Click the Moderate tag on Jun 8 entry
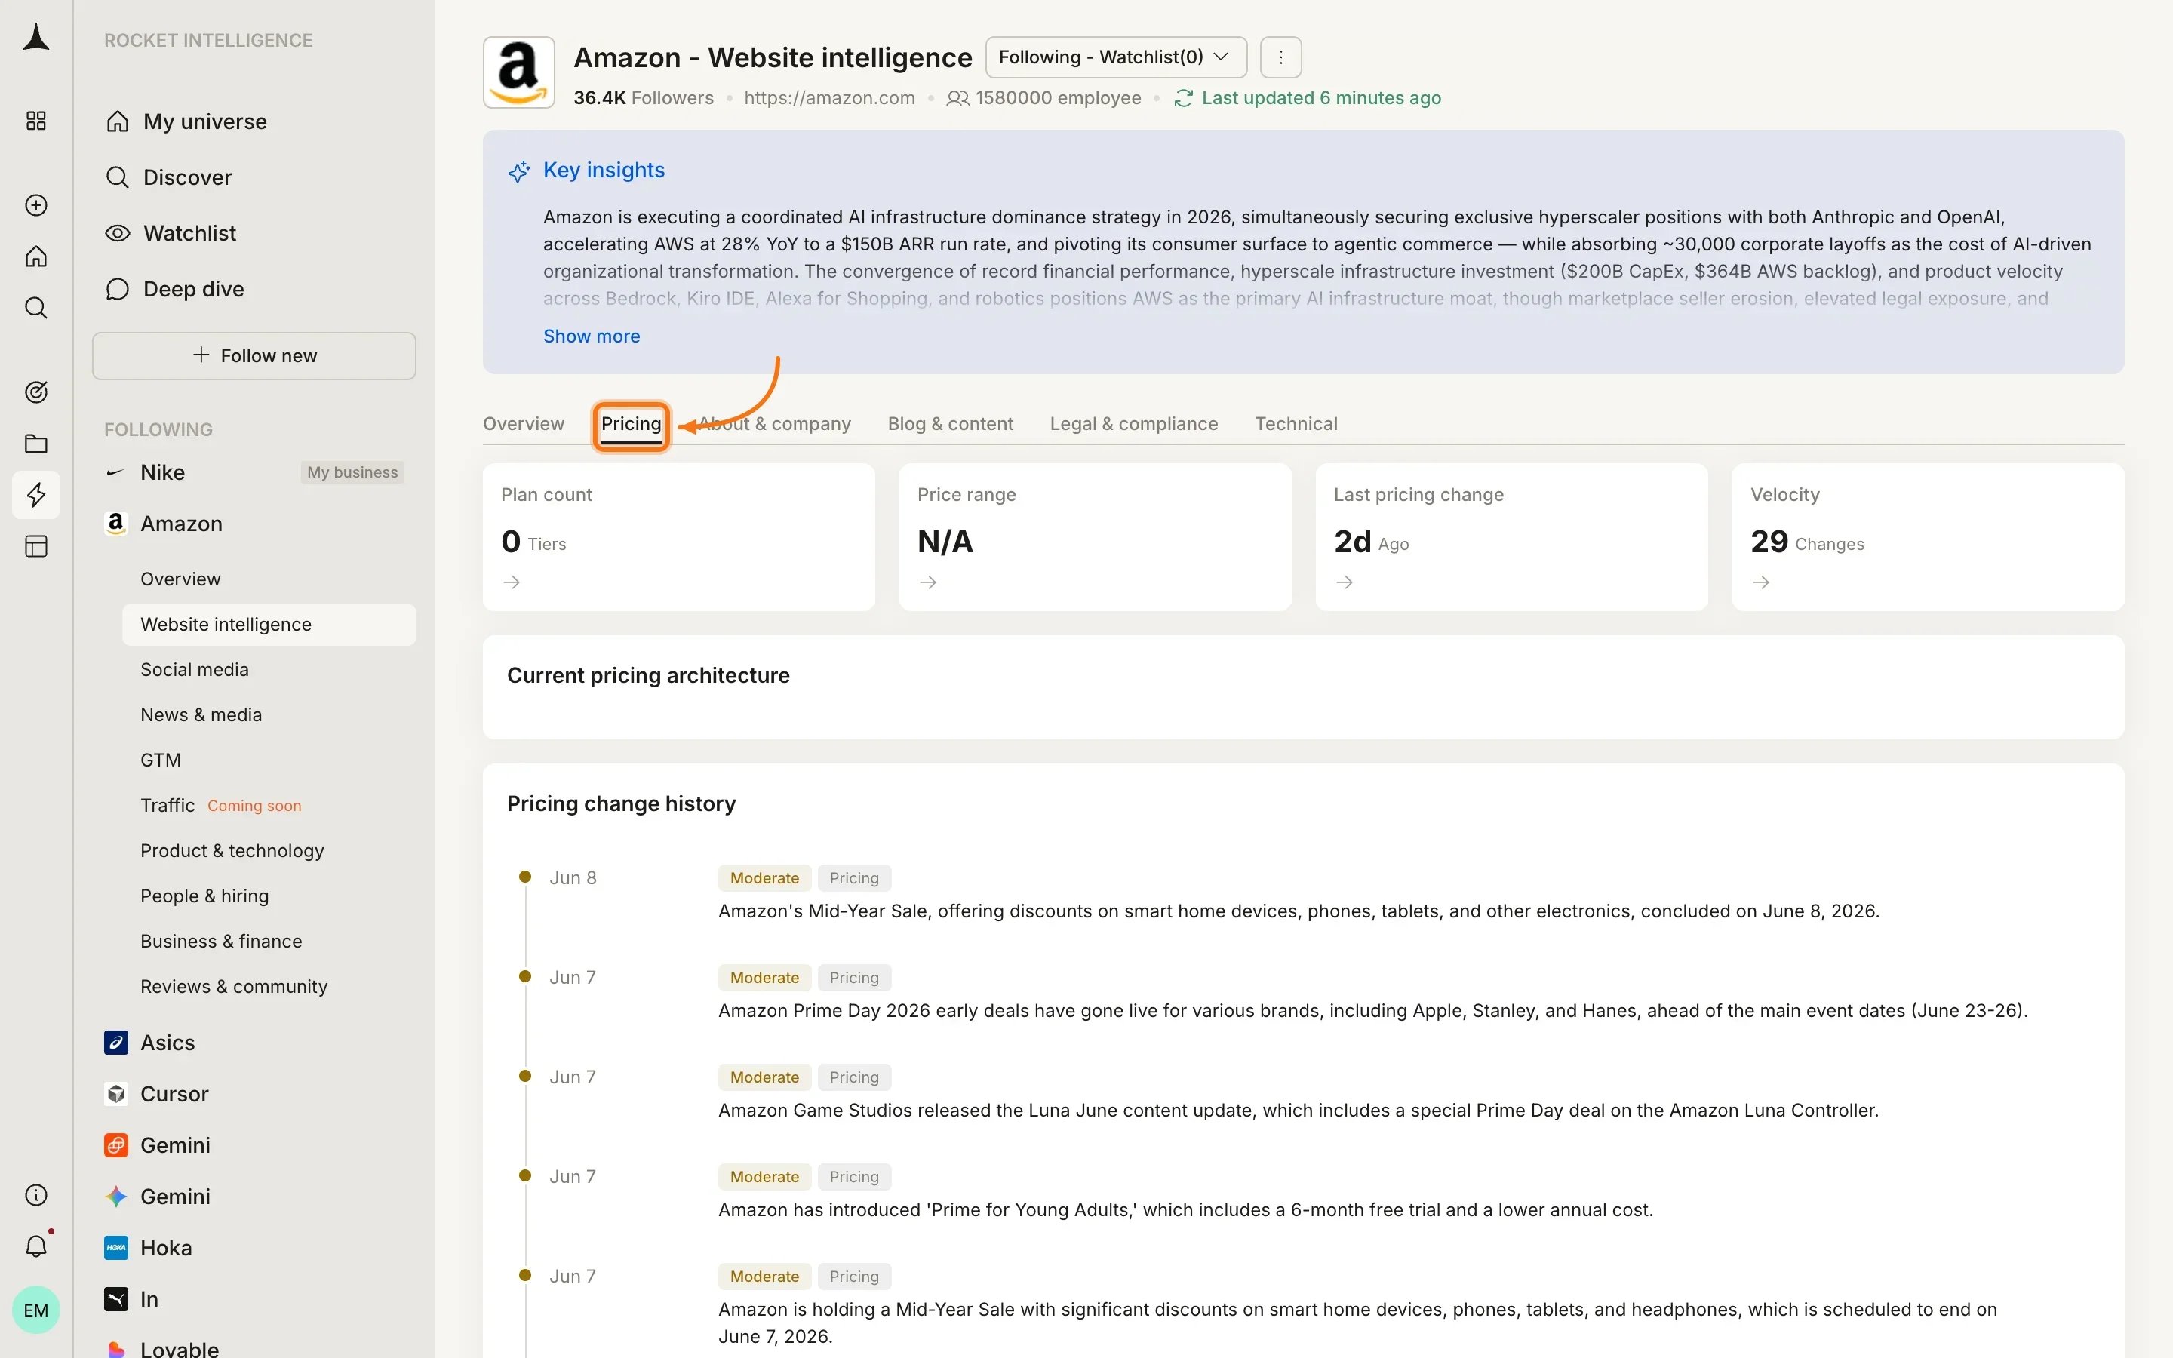Viewport: 2173px width, 1358px height. click(x=764, y=878)
